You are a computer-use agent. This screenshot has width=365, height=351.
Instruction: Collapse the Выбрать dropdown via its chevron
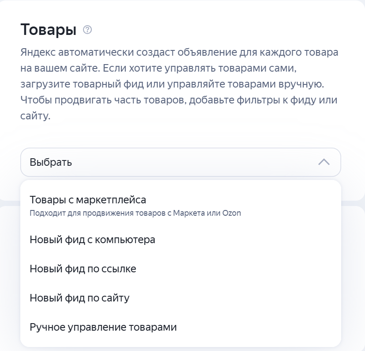[323, 162]
